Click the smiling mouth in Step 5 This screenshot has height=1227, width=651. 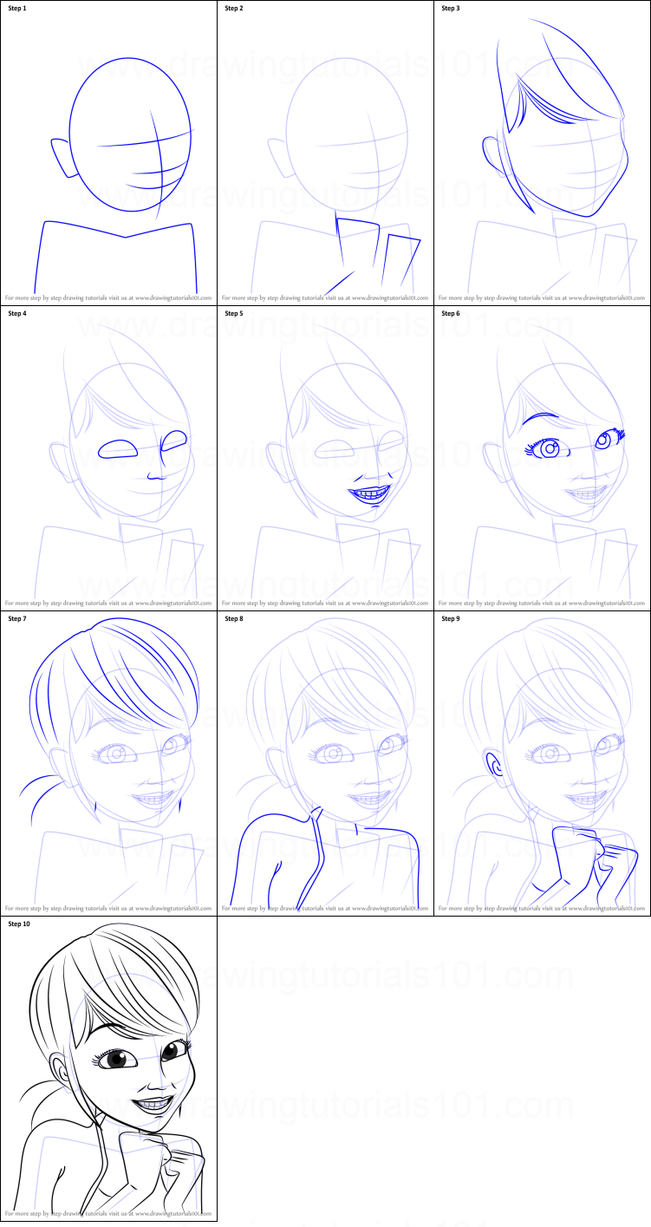(370, 493)
